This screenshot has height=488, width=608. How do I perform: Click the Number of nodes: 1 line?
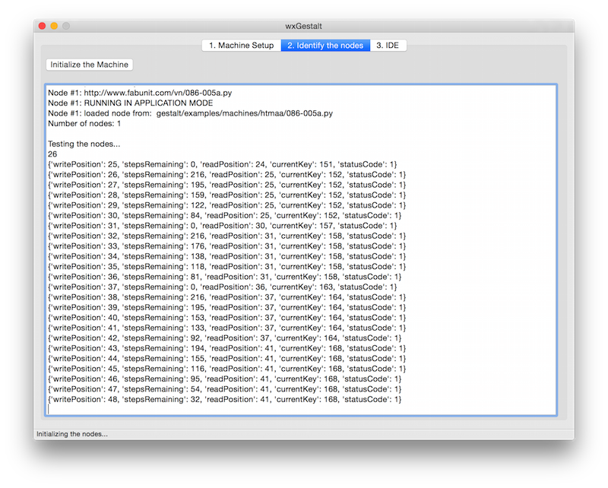(x=84, y=123)
